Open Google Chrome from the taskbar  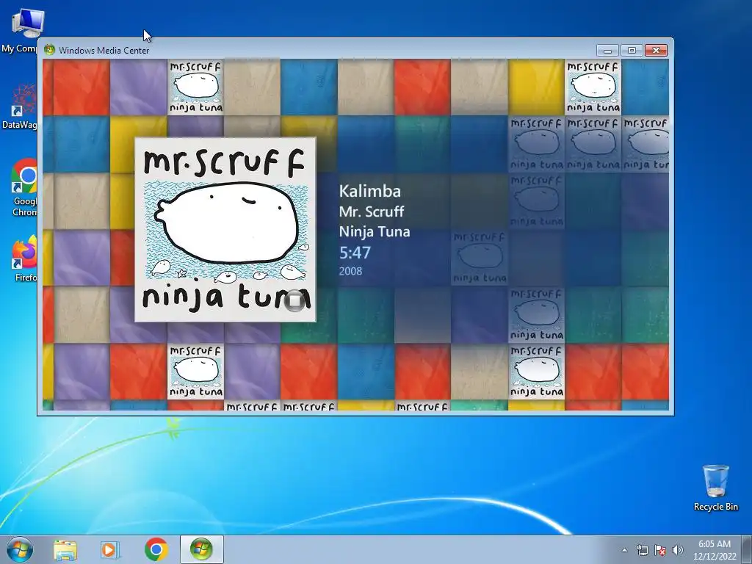[156, 549]
